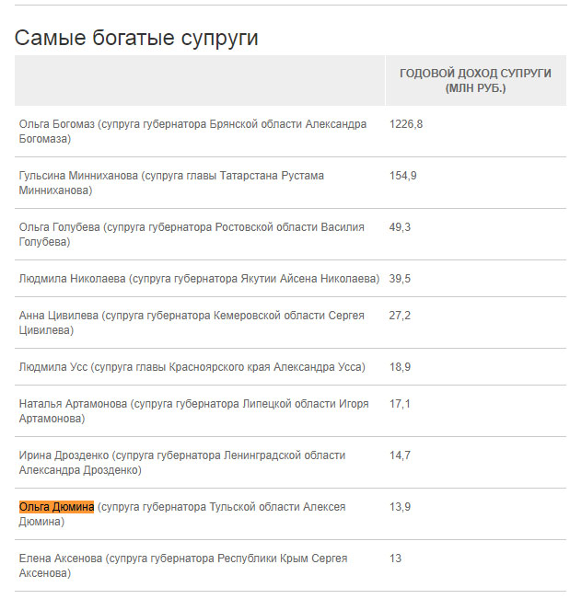Select the Людмила Усс row text
The height and width of the screenshot is (599, 570).
pos(192,367)
